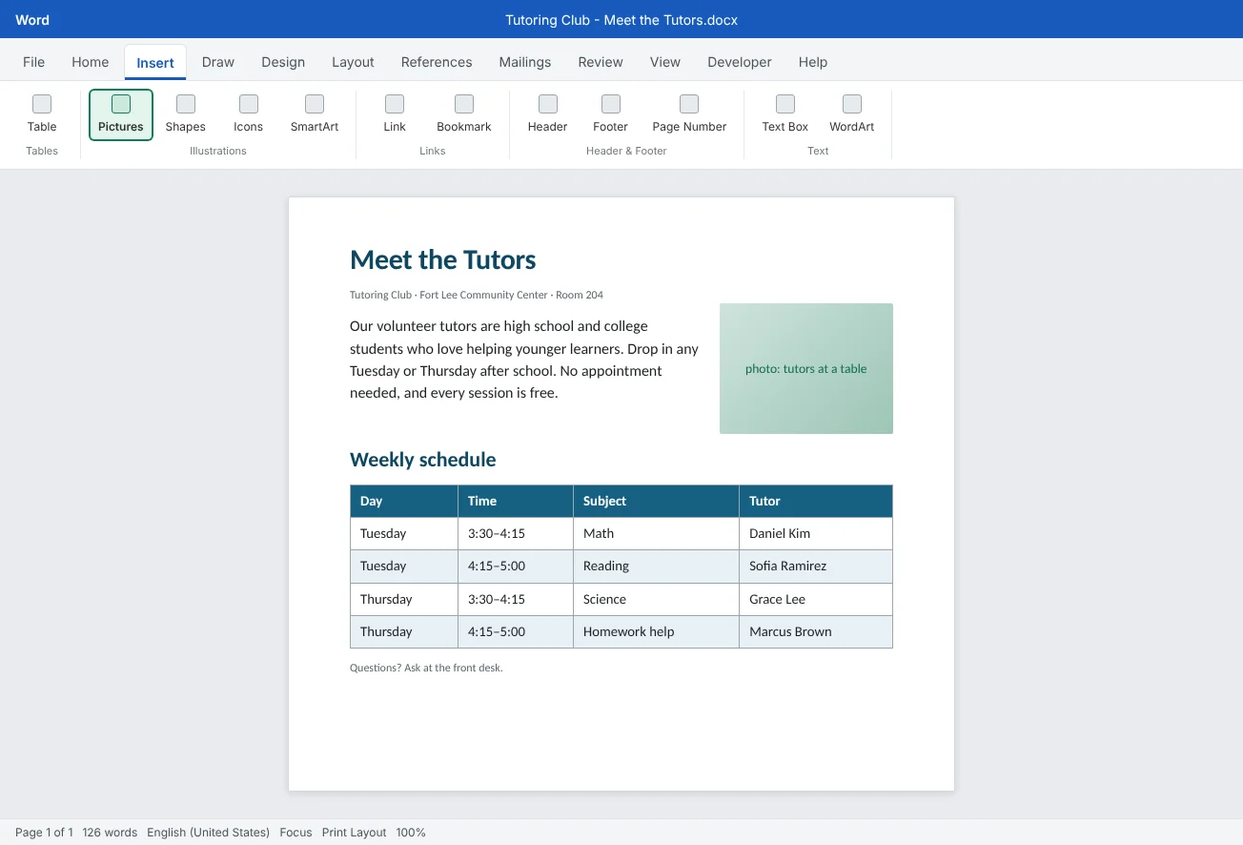
Task: Select the tutors photo placeholder
Action: coord(806,368)
